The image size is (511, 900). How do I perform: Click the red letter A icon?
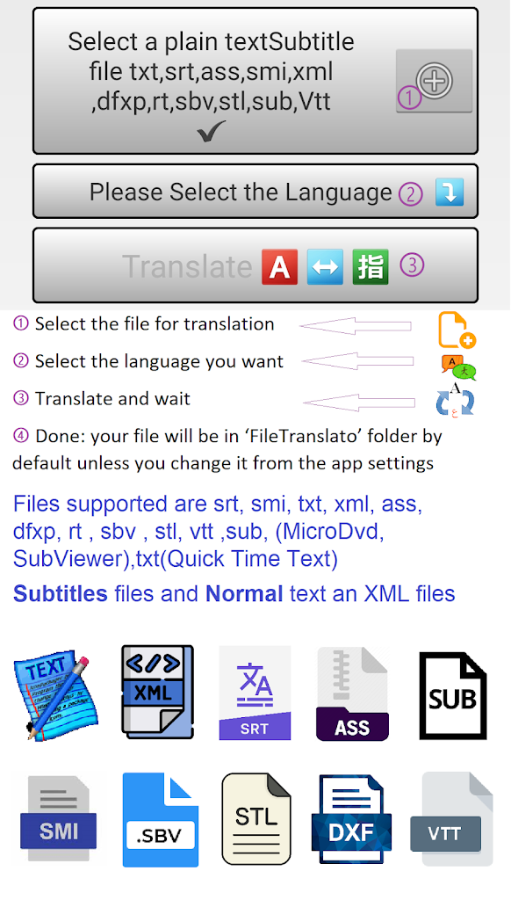[x=279, y=267]
